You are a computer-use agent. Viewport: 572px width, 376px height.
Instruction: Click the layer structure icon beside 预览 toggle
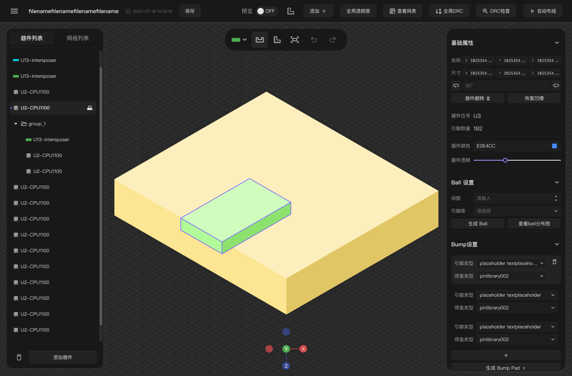point(291,11)
